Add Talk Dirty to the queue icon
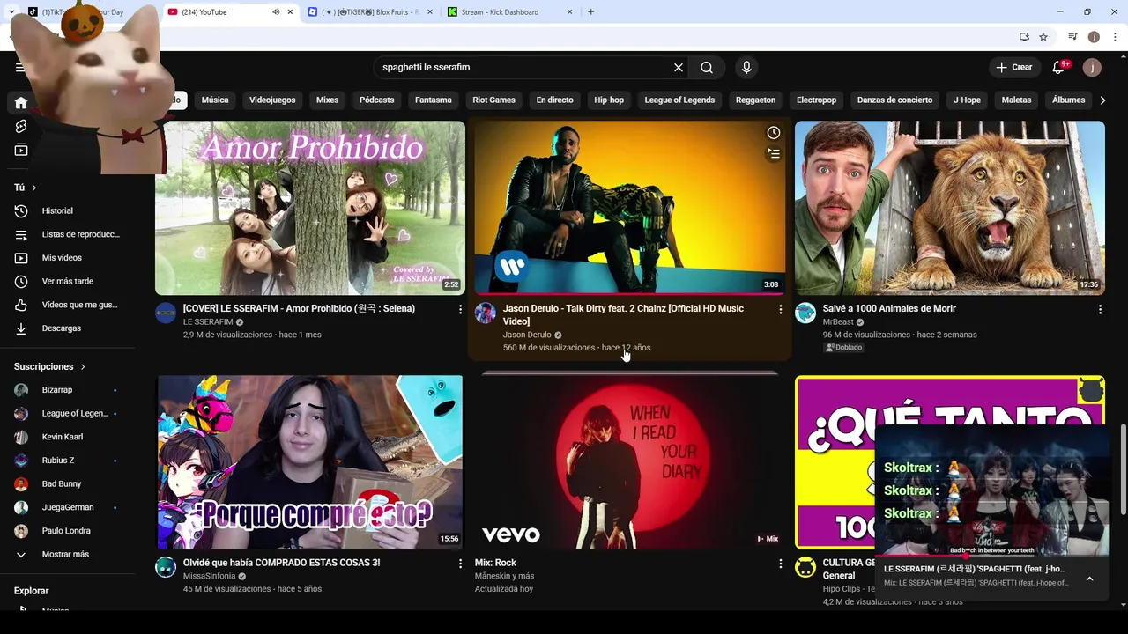1128x634 pixels. 773,154
